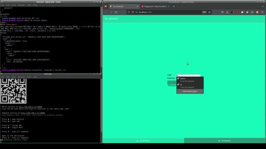The height and width of the screenshot is (149, 266).
Task: Close the Se connecter tab
Action: pos(138,7)
